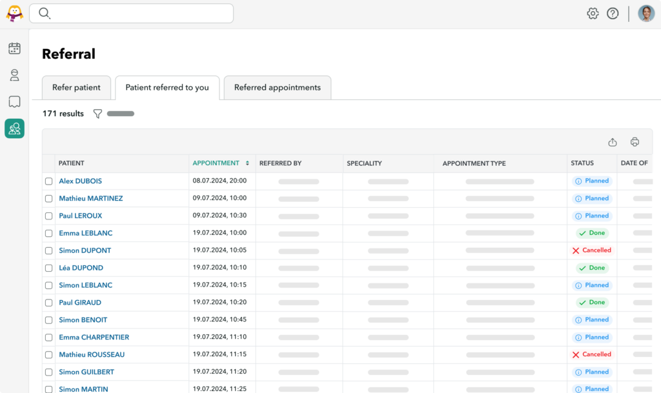
Task: Open patient Simon DUPONT link
Action: 85,250
